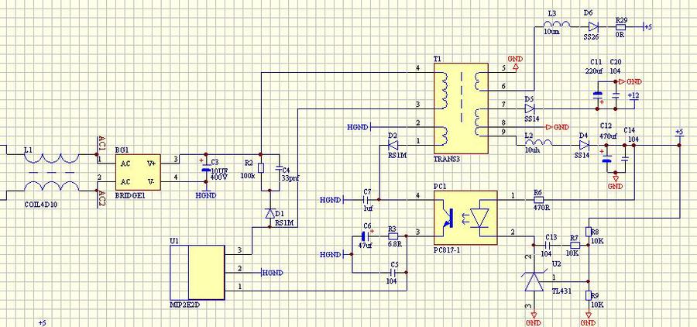Select the D2 diode near transformer pin 1
Screen dimensions: 697x327
tap(393, 143)
